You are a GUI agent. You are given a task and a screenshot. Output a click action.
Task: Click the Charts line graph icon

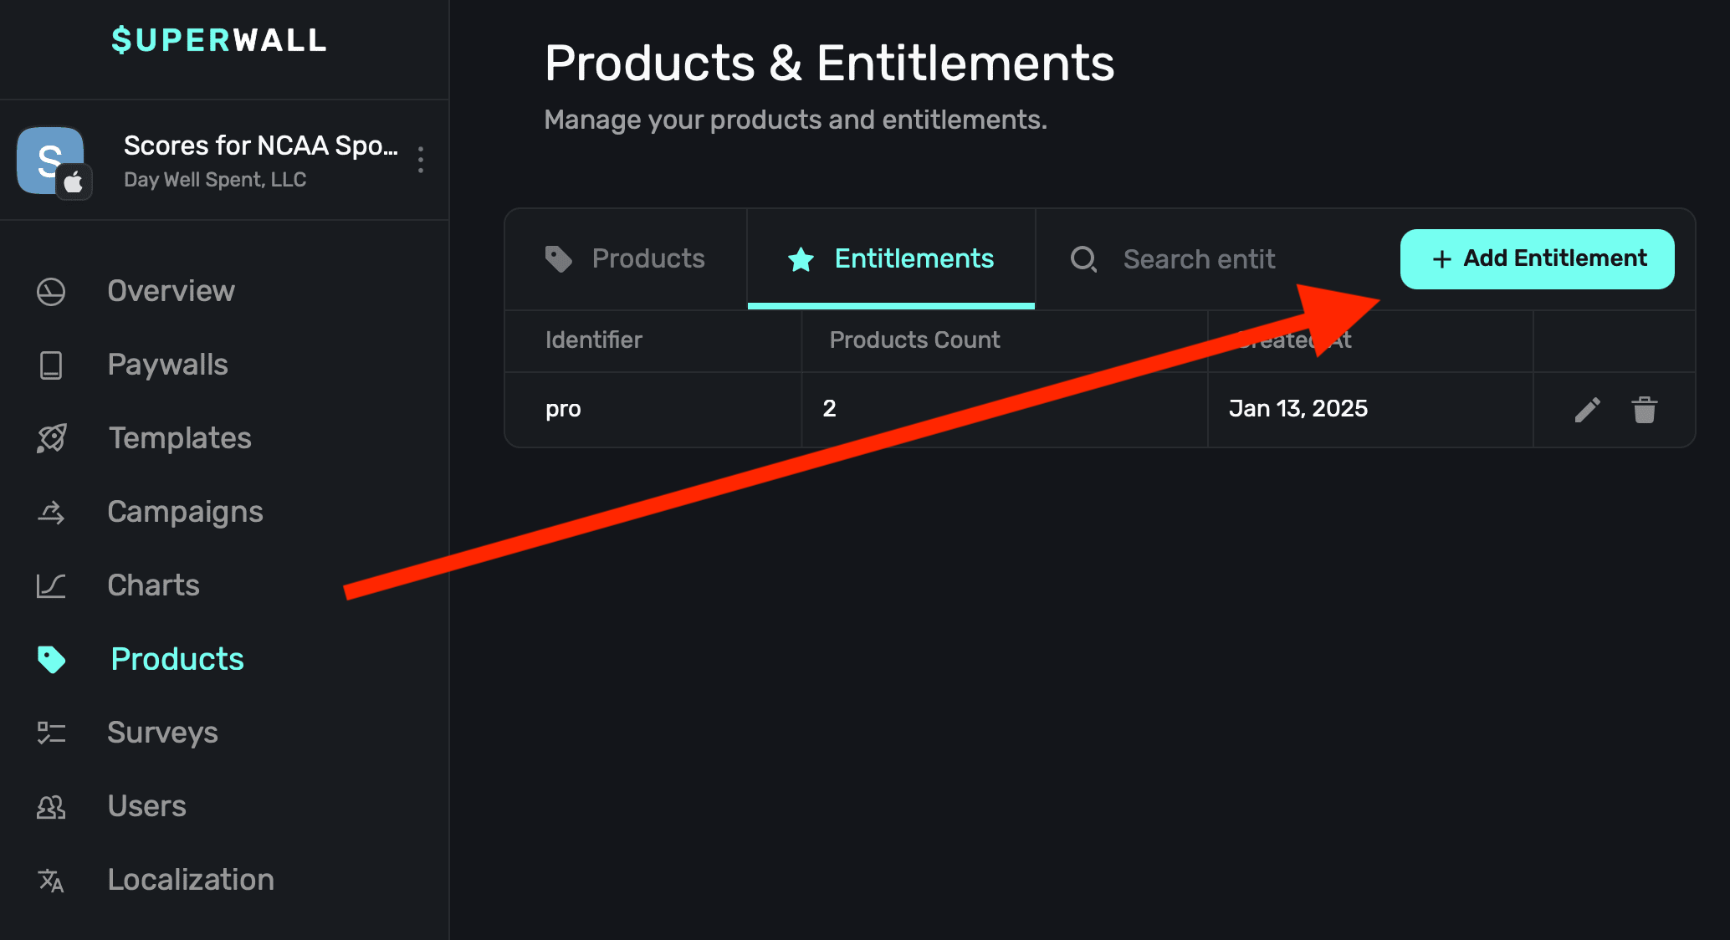click(51, 585)
